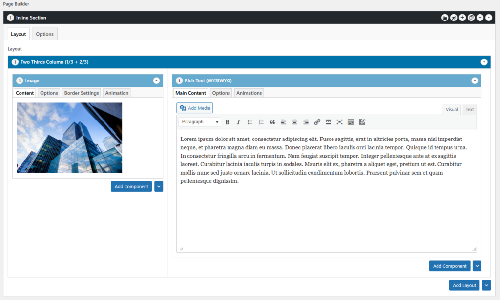This screenshot has width=500, height=300.
Task: Collapse the Inline Section panel
Action: [x=488, y=18]
